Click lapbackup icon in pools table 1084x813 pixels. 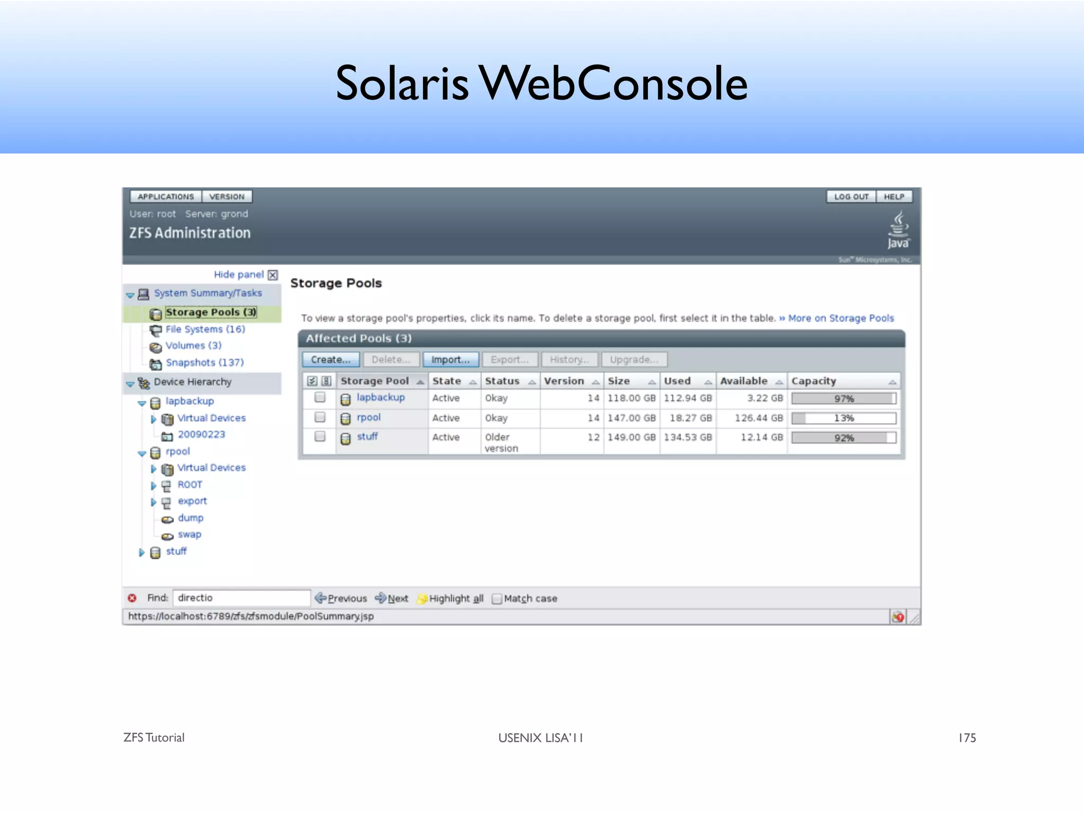[x=346, y=399]
